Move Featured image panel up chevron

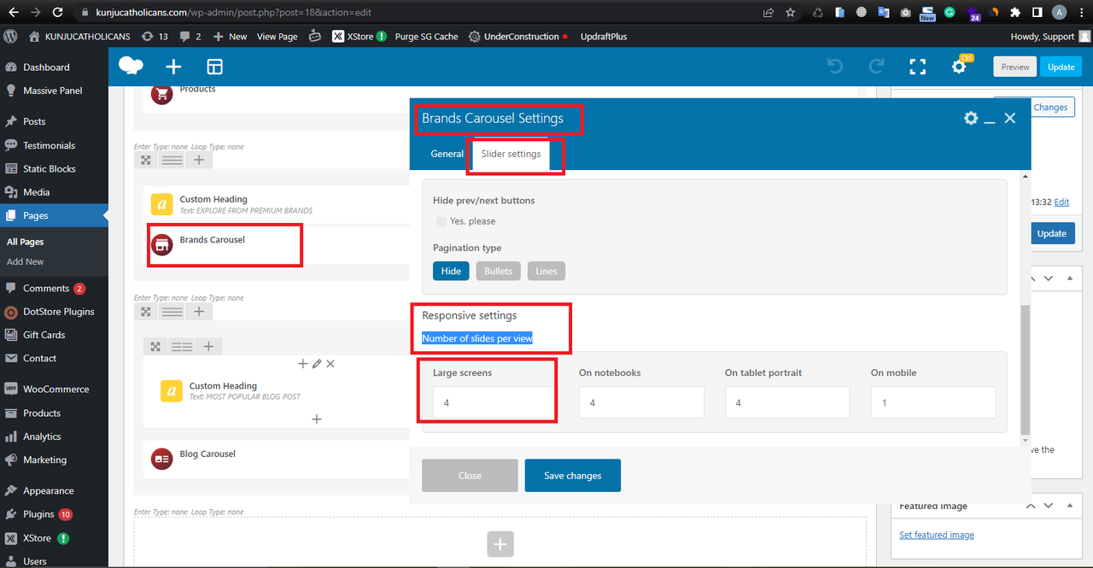(x=1031, y=506)
